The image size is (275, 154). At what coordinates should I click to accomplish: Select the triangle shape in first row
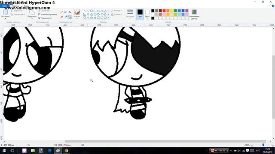point(105,11)
